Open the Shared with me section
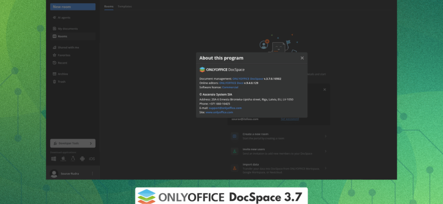The image size is (443, 204). point(66,48)
